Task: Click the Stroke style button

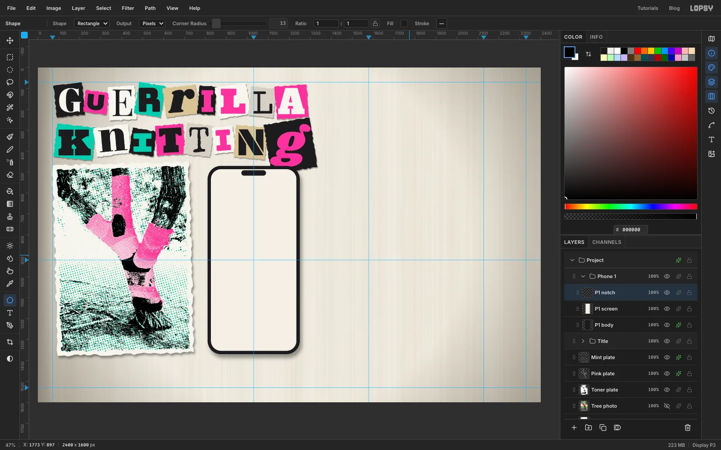Action: point(442,23)
